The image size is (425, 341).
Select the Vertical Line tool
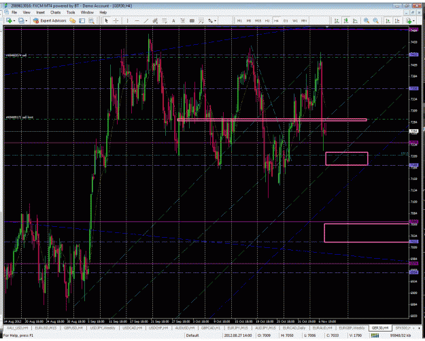127,20
